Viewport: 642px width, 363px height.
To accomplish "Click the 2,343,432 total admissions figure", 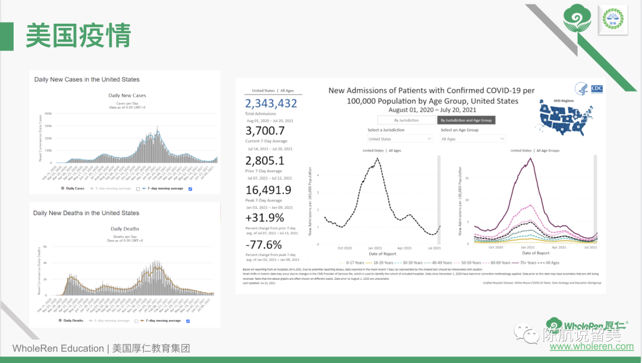I will point(271,103).
